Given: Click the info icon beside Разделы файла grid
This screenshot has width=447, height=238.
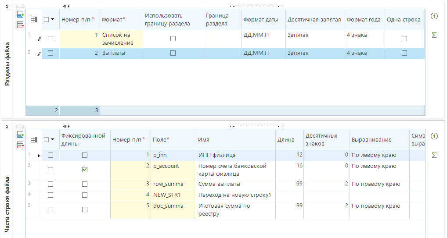Looking at the screenshot, I should (x=434, y=16).
